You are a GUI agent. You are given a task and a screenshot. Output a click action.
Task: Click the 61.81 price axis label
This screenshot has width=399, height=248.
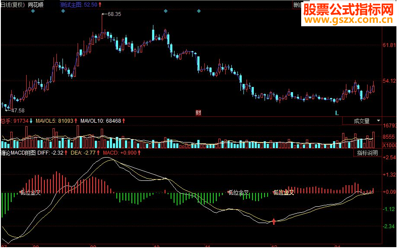click(390, 45)
